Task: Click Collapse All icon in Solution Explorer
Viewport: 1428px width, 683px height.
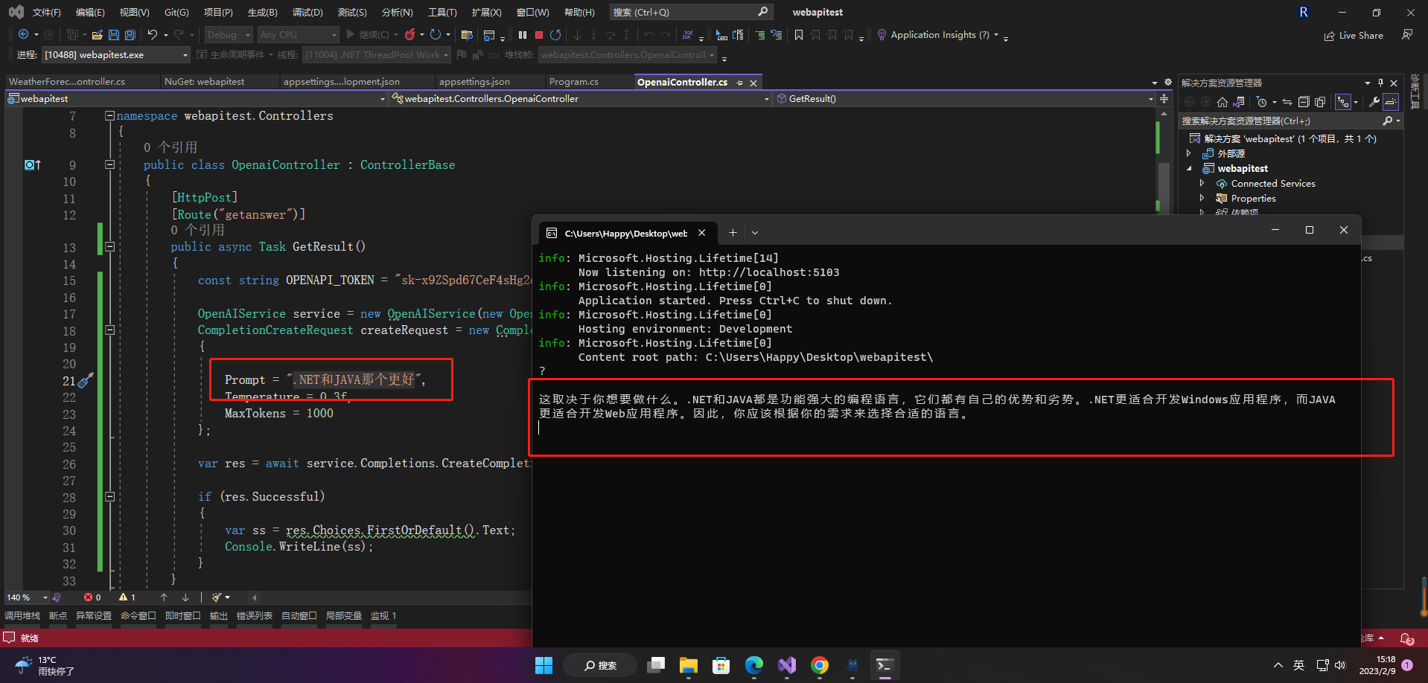Action: 1304,102
